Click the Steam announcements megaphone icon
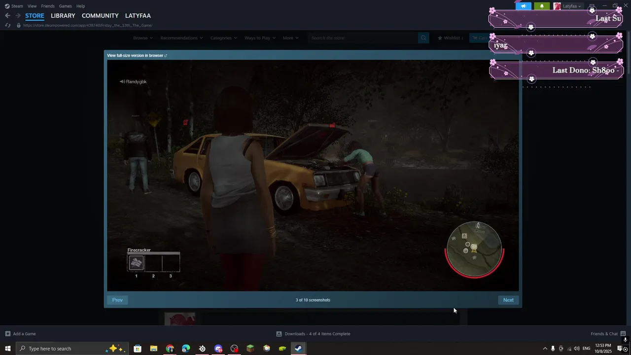631x355 pixels. click(524, 6)
